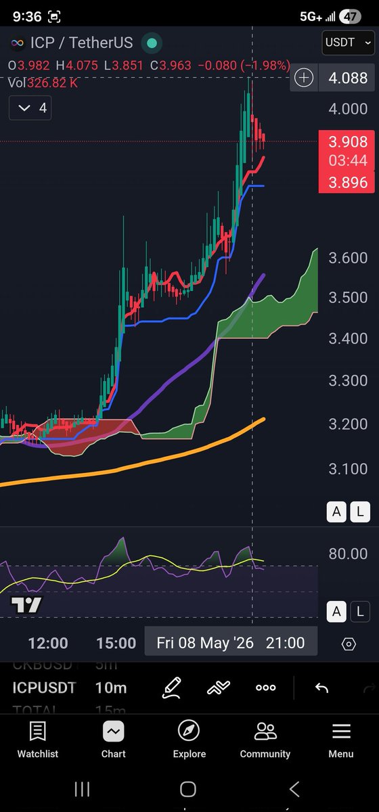This screenshot has height=812, width=379.
Task: Tap Android back button
Action: pos(294,788)
